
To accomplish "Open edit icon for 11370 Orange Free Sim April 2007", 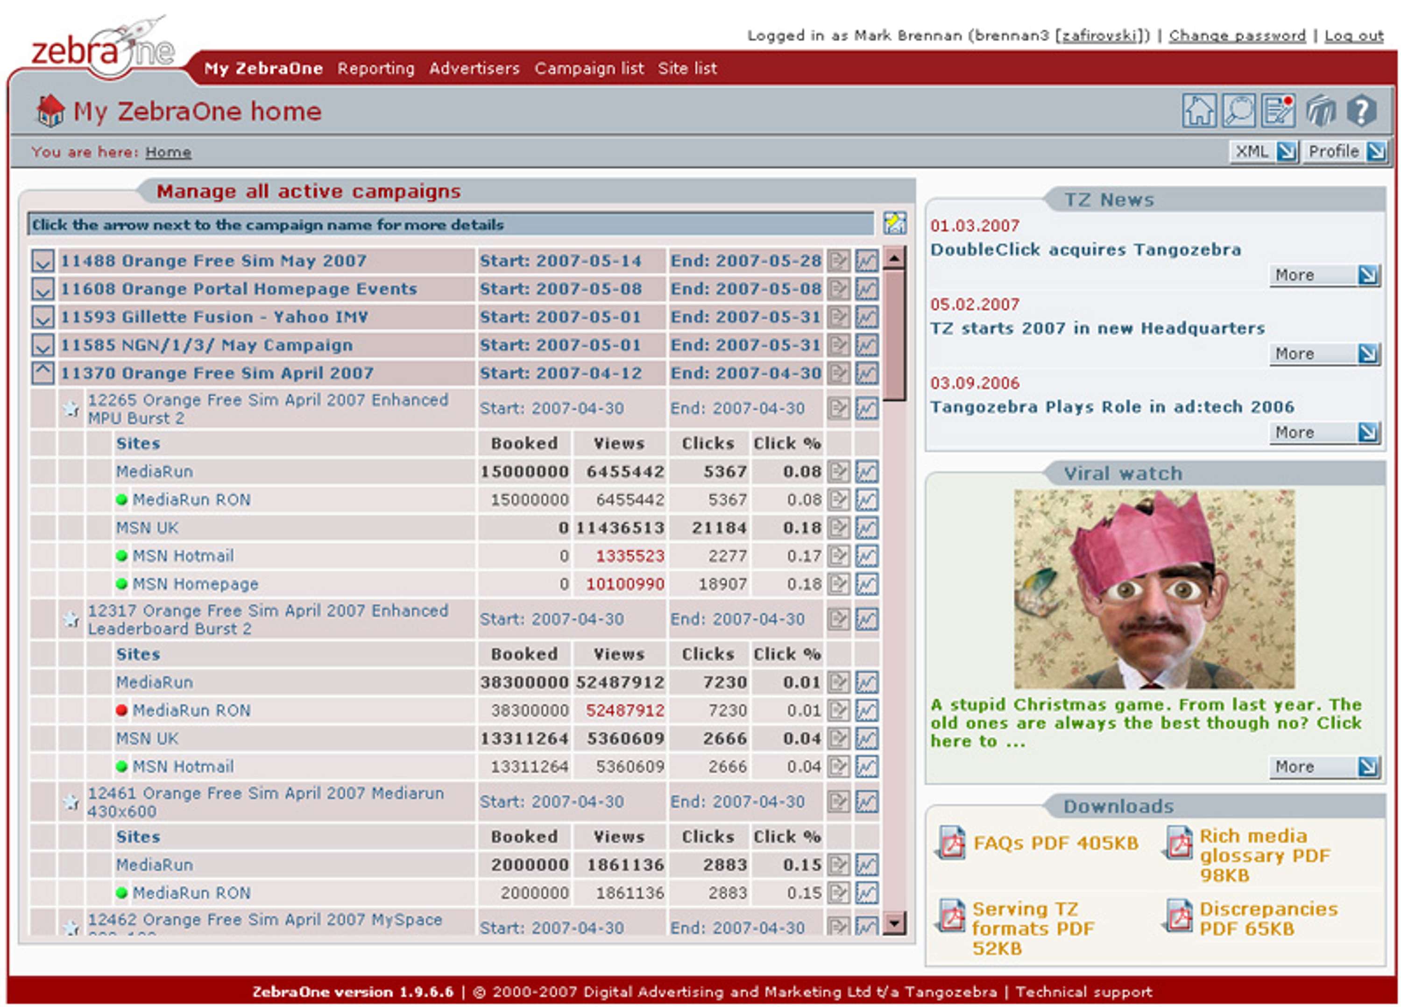I will pyautogui.click(x=839, y=373).
